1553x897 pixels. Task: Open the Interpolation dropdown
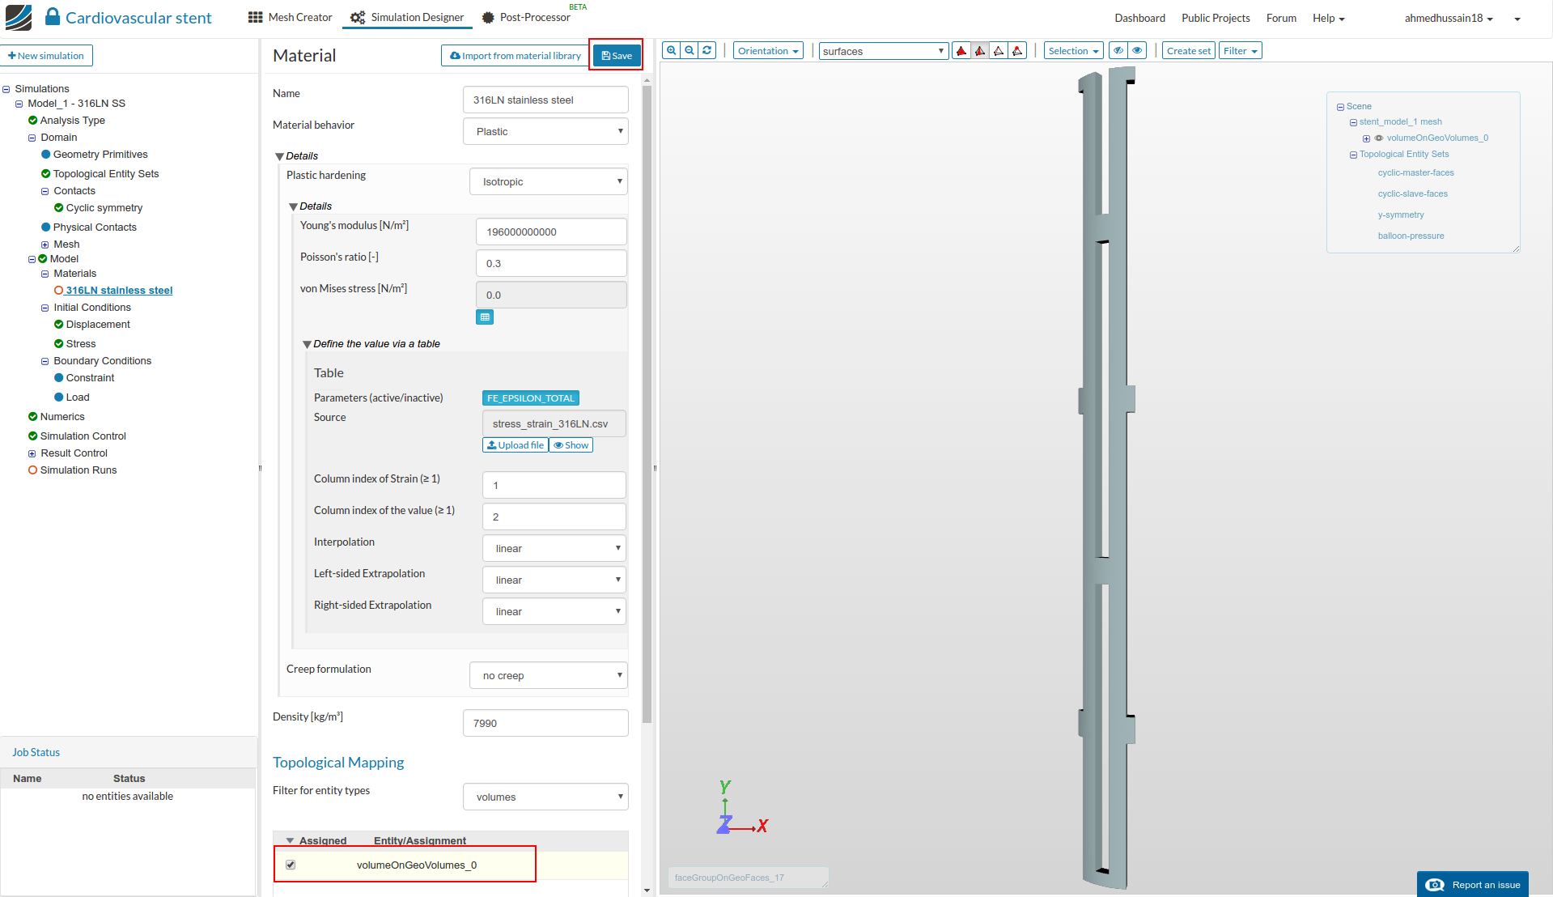554,548
